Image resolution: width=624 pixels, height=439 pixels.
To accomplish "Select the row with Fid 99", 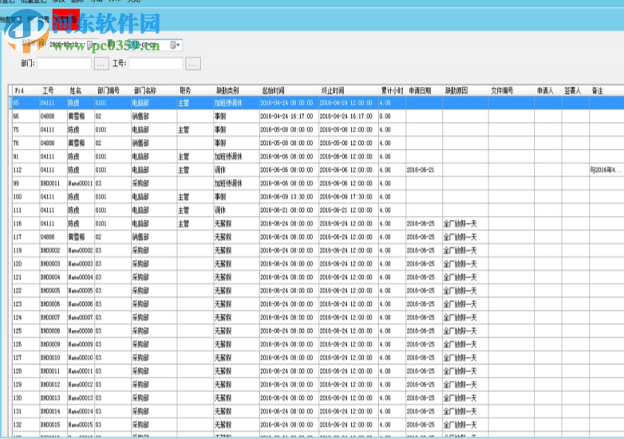I will click(318, 183).
